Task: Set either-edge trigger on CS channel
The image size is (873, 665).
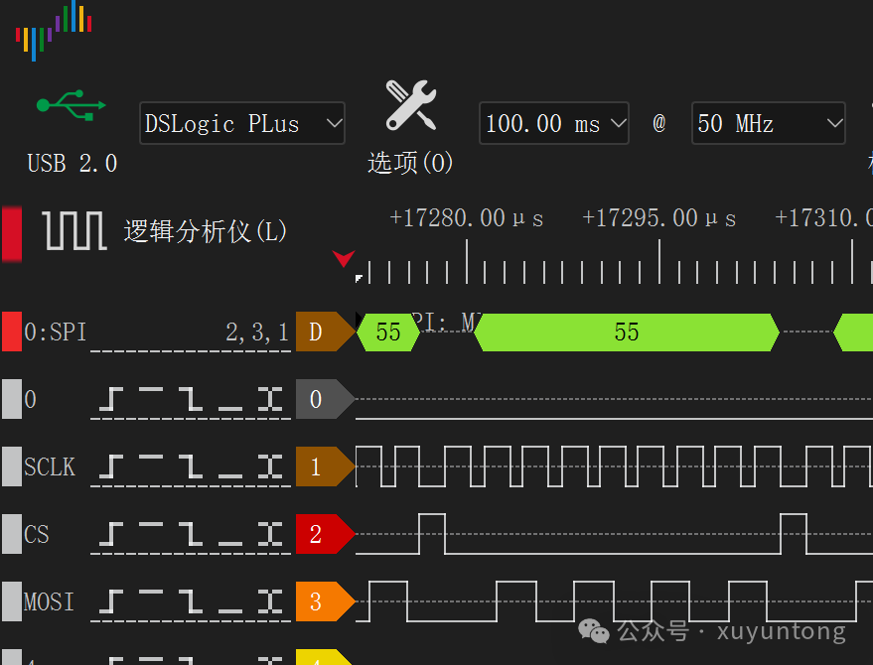Action: (270, 534)
